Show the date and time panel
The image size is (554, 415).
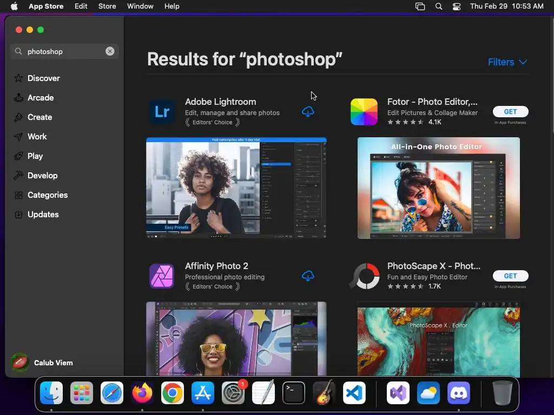pyautogui.click(x=506, y=6)
